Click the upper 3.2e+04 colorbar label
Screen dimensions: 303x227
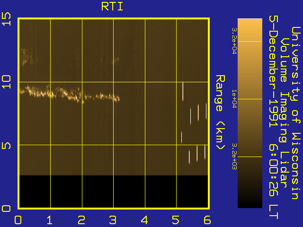coord(234,41)
